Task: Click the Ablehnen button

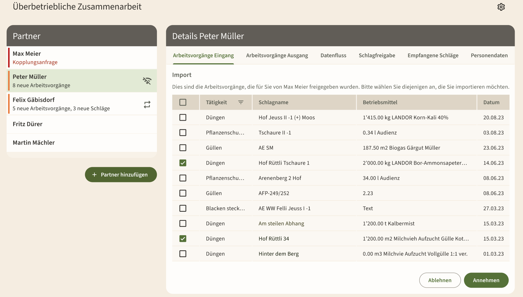Action: (x=440, y=280)
